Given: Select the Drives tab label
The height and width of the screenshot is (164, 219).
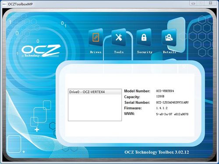Looking at the screenshot, I should pos(96,52).
